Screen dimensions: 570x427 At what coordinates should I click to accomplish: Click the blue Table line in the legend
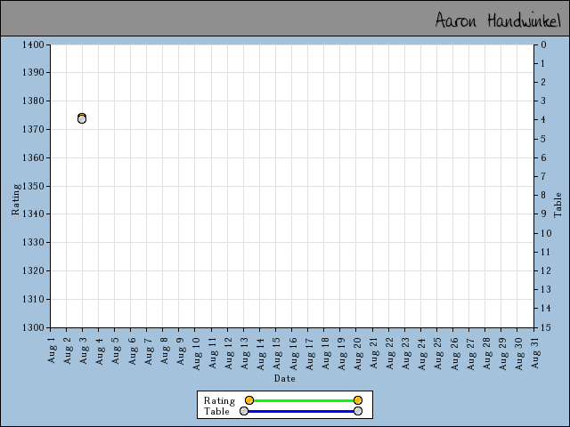click(301, 411)
